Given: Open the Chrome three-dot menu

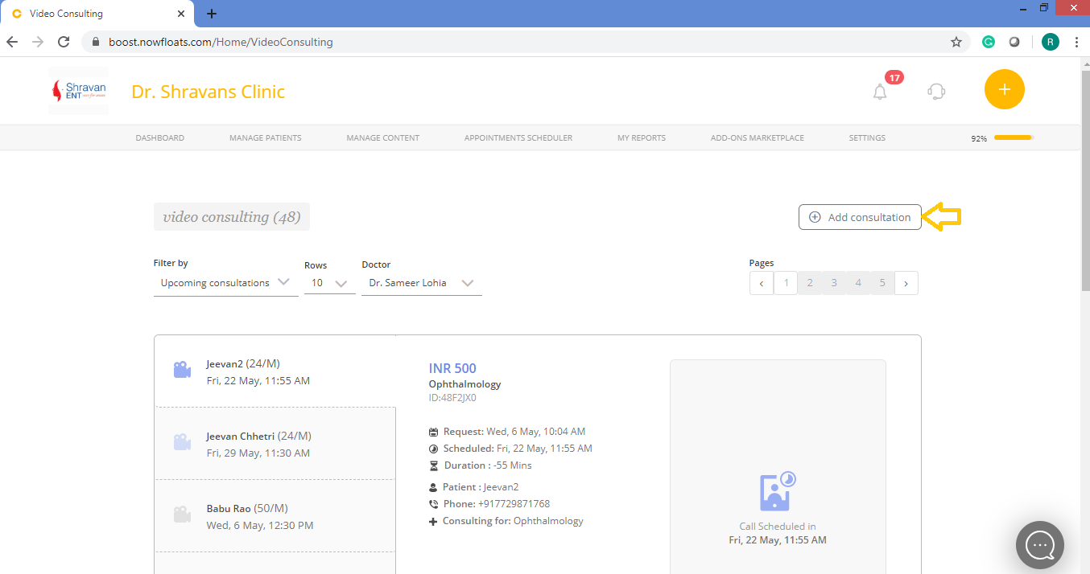Looking at the screenshot, I should 1076,42.
